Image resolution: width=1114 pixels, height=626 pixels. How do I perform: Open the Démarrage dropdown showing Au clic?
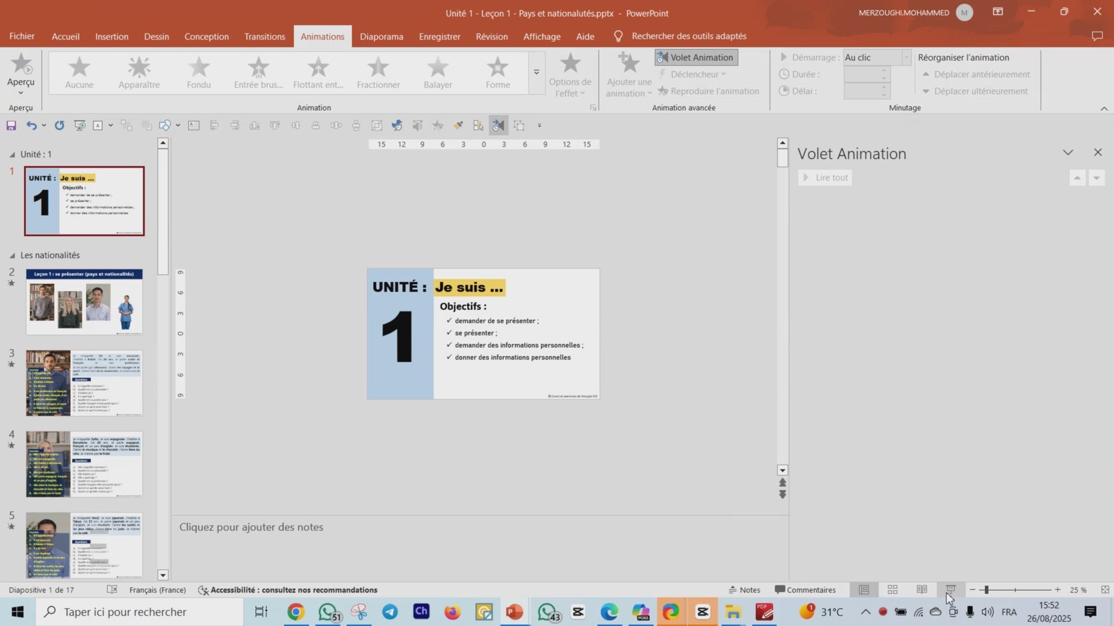[x=906, y=57]
